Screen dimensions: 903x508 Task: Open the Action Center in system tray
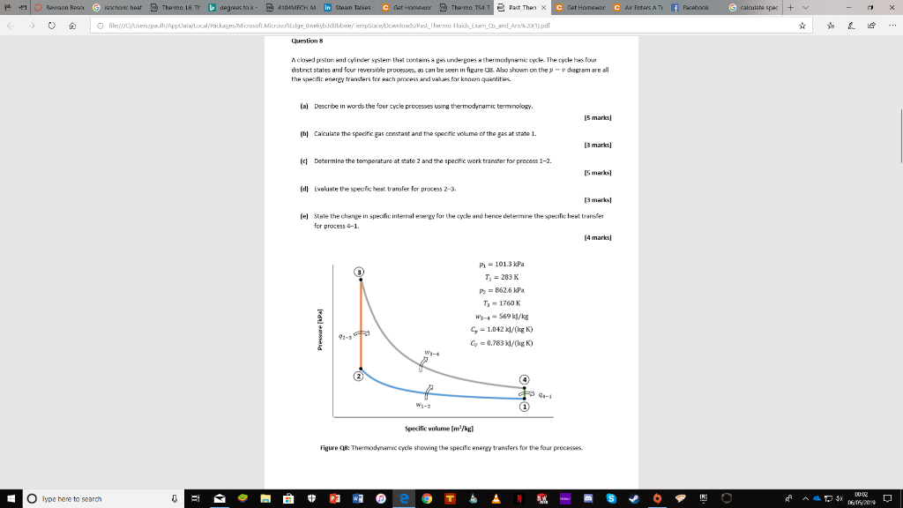click(887, 500)
